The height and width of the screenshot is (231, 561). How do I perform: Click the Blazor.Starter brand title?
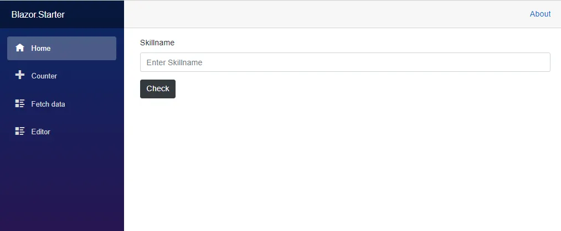38,14
